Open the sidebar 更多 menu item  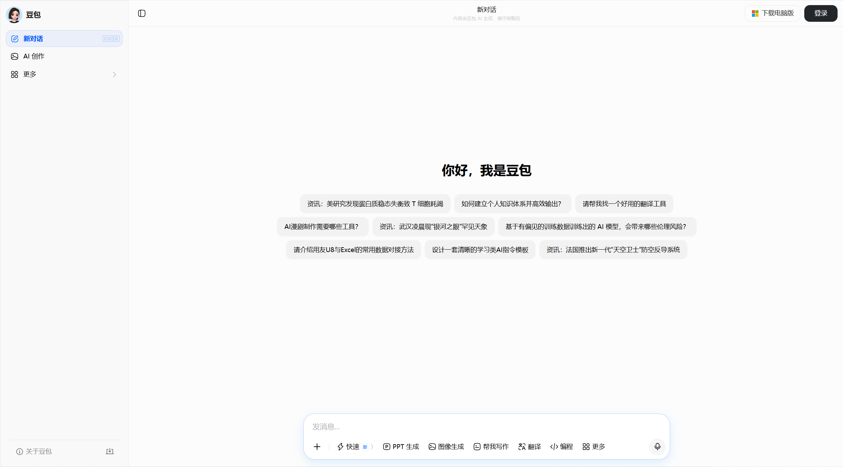64,74
